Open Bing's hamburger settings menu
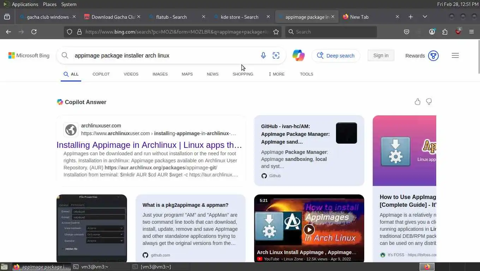The image size is (480, 271). point(455,55)
